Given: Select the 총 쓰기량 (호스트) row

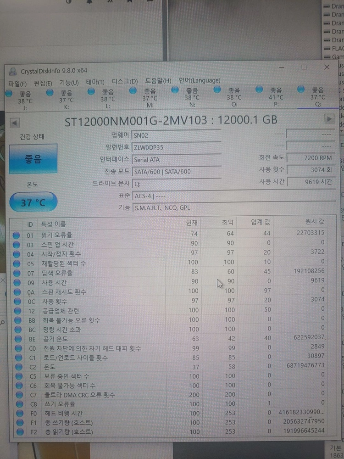Looking at the screenshot, I should (171, 422).
